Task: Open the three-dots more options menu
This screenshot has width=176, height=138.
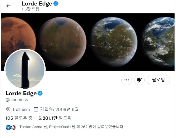Action: point(127,80)
